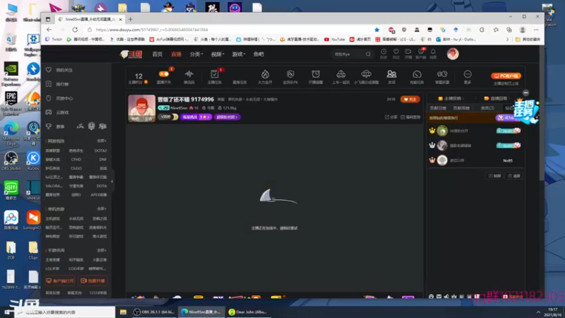
Task: Click the orange follow button with heart
Action: click(410, 99)
